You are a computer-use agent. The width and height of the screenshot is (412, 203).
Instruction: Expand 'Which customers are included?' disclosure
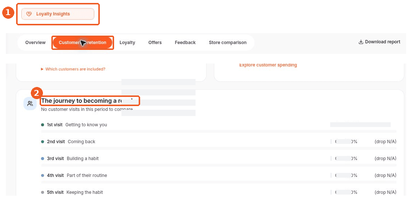[73, 69]
